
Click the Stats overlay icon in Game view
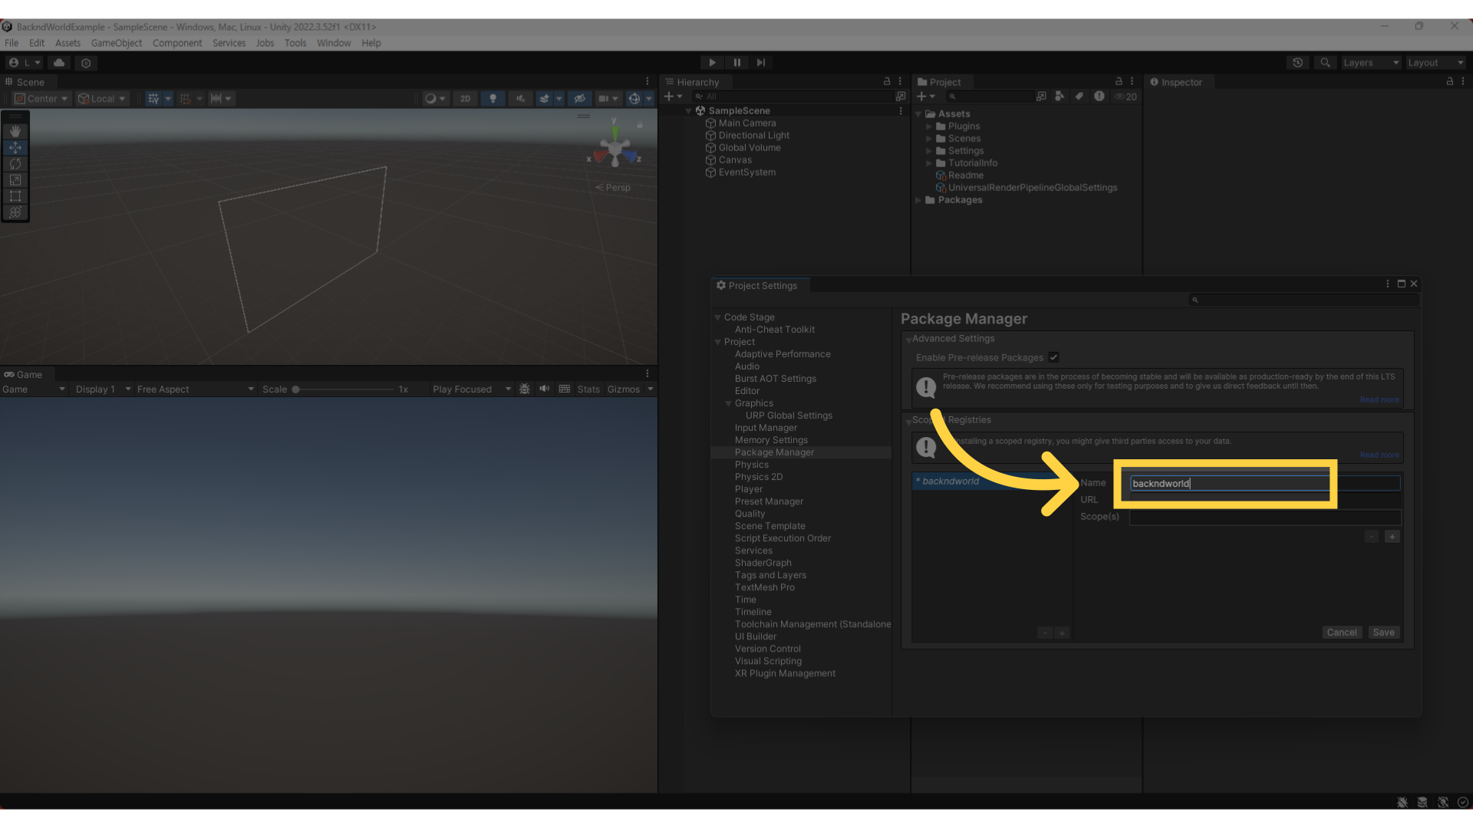tap(587, 388)
